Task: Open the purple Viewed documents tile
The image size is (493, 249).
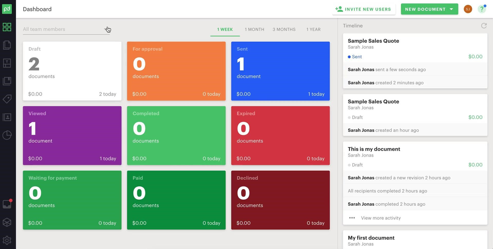Action: [72, 135]
